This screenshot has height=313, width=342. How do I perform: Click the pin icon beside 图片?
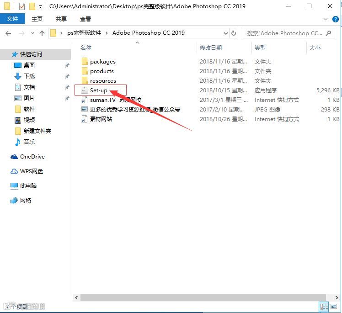(67, 98)
